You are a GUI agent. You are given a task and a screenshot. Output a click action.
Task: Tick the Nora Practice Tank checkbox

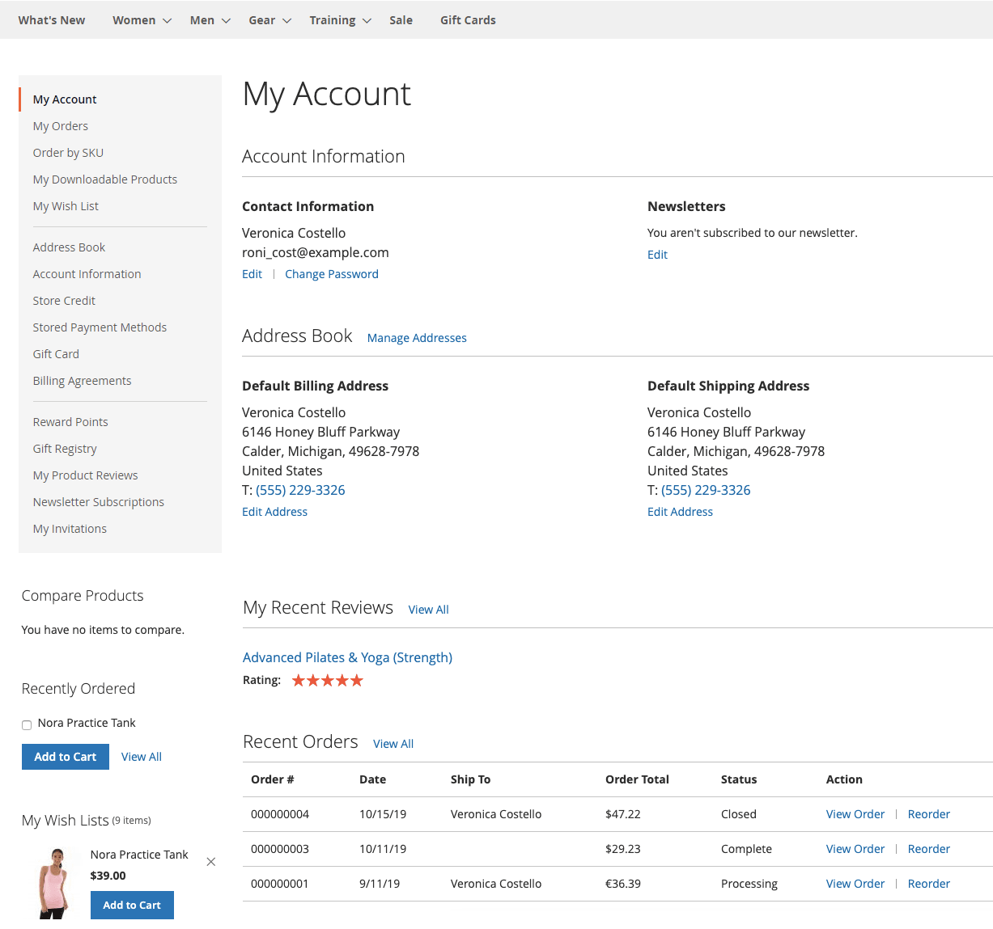click(x=27, y=725)
